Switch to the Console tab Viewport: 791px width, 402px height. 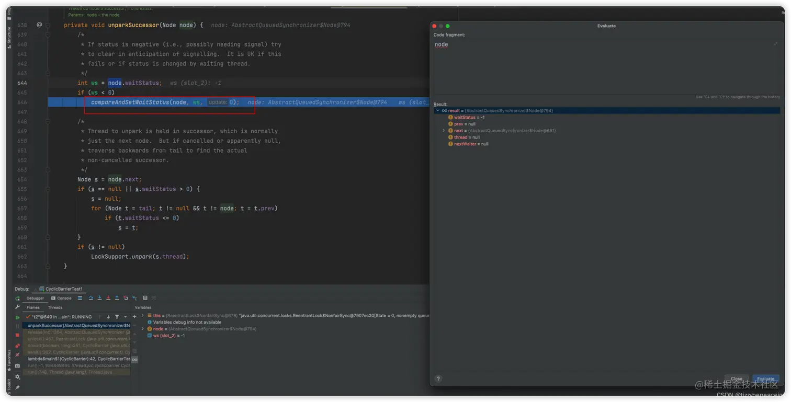tap(61, 298)
